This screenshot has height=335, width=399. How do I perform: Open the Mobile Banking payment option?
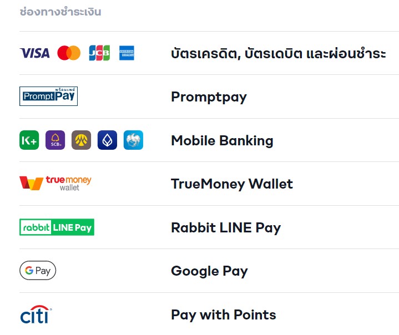pyautogui.click(x=222, y=140)
